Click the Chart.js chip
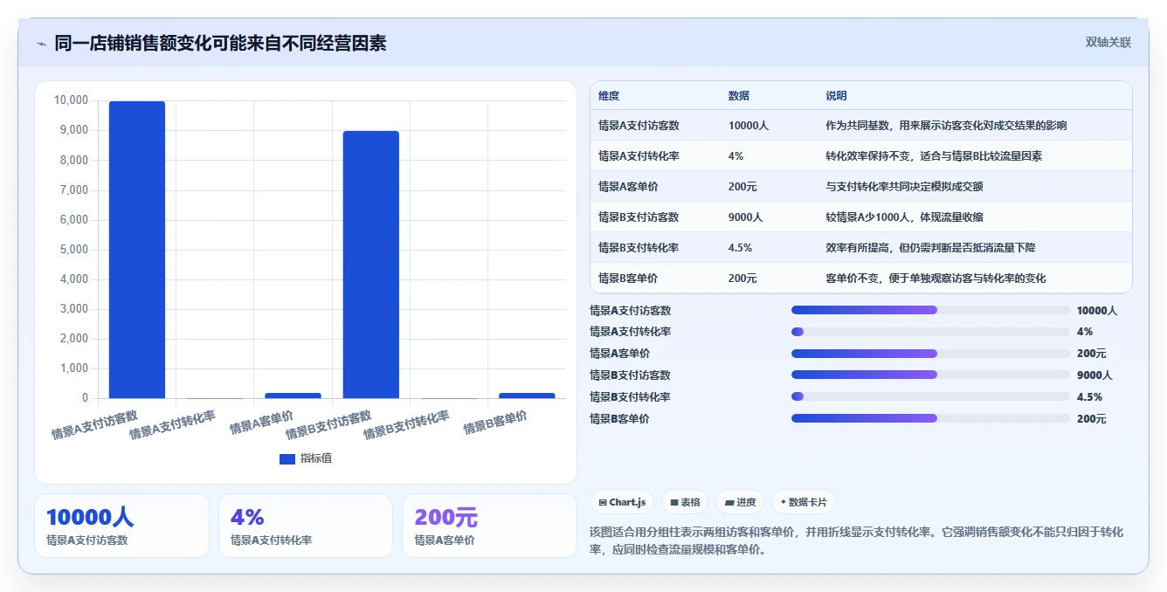This screenshot has width=1167, height=592. click(x=622, y=502)
